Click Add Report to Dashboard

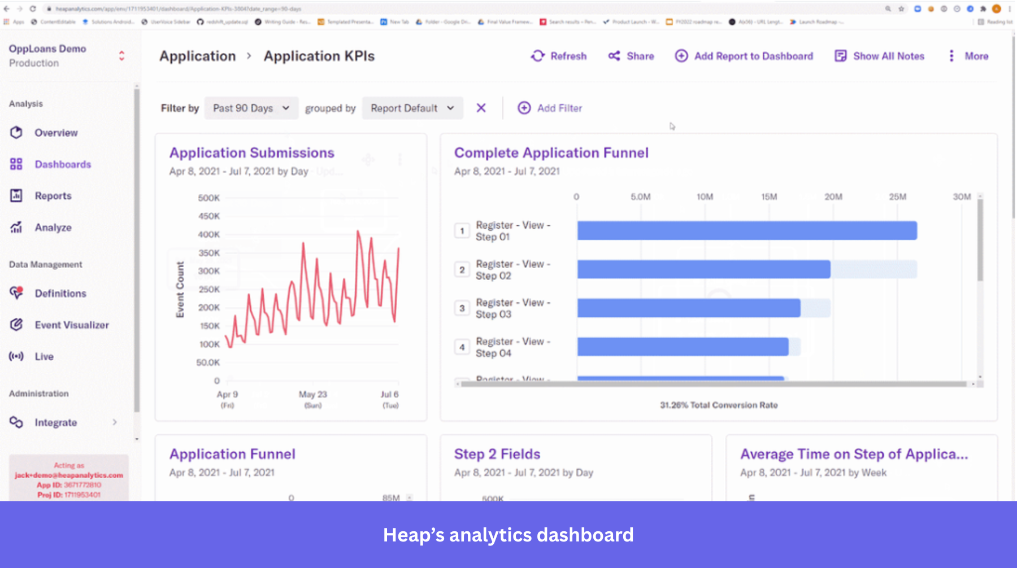pyautogui.click(x=745, y=56)
